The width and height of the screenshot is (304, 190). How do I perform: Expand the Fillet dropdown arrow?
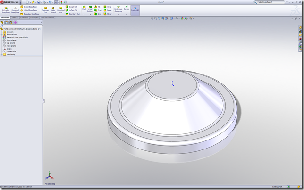coord(84,14)
